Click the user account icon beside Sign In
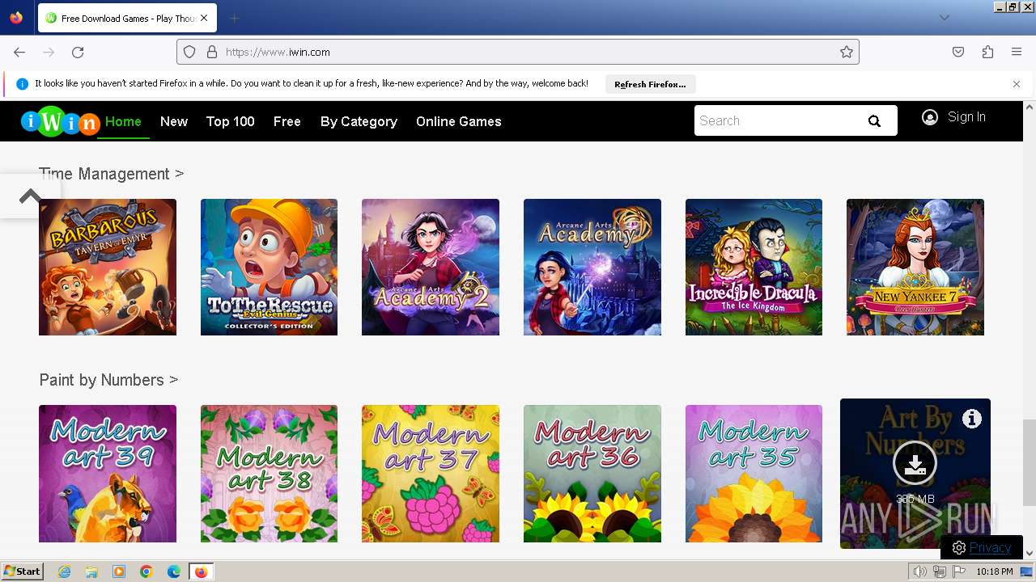The height and width of the screenshot is (582, 1036). click(x=930, y=117)
